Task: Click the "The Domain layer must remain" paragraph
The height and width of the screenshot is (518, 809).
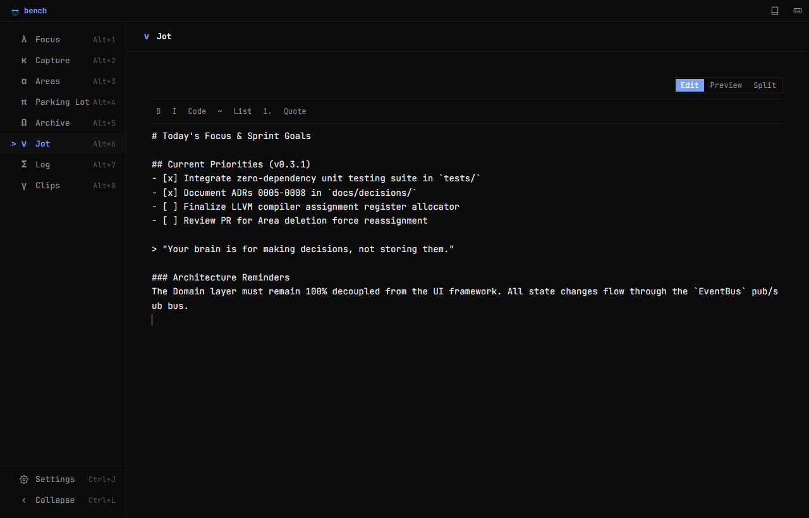Action: click(x=465, y=299)
